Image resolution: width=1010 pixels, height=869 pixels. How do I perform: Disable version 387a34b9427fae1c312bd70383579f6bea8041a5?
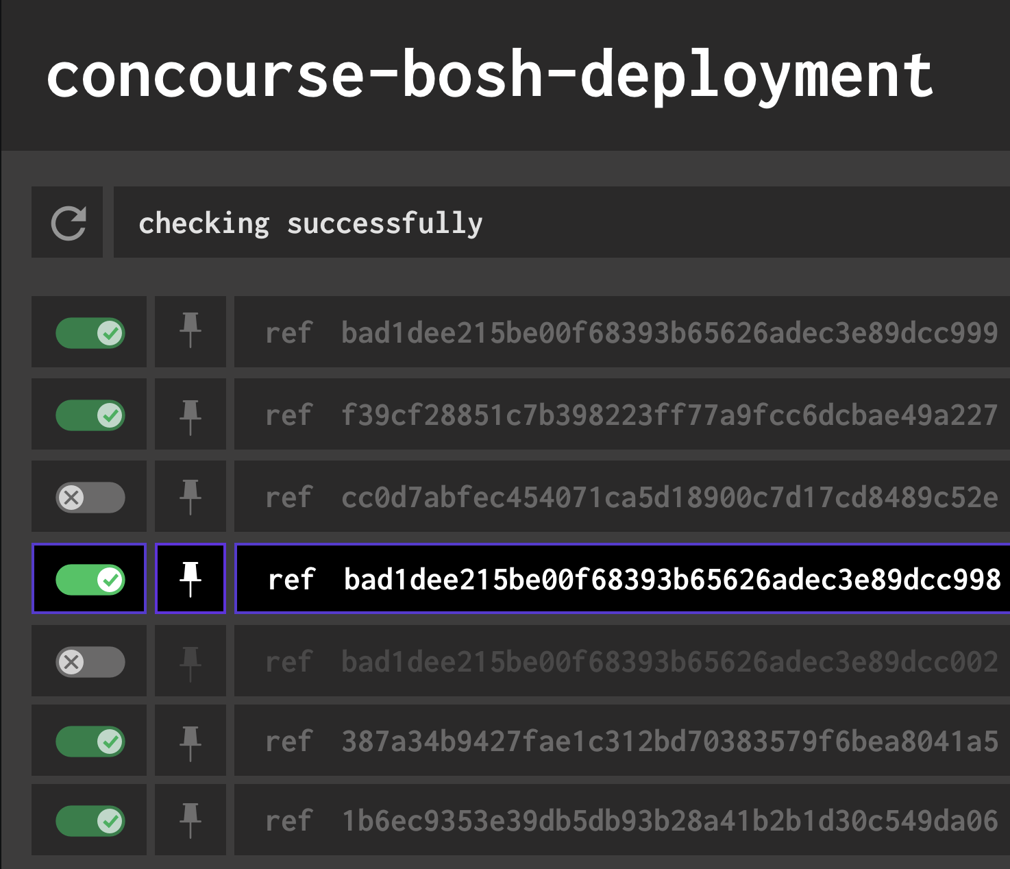[x=88, y=741]
